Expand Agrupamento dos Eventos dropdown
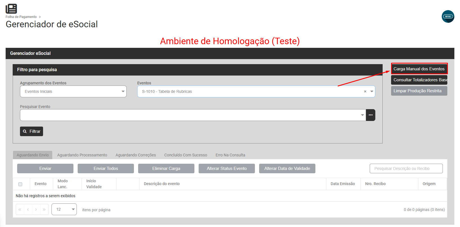460x227 pixels. pyautogui.click(x=73, y=91)
